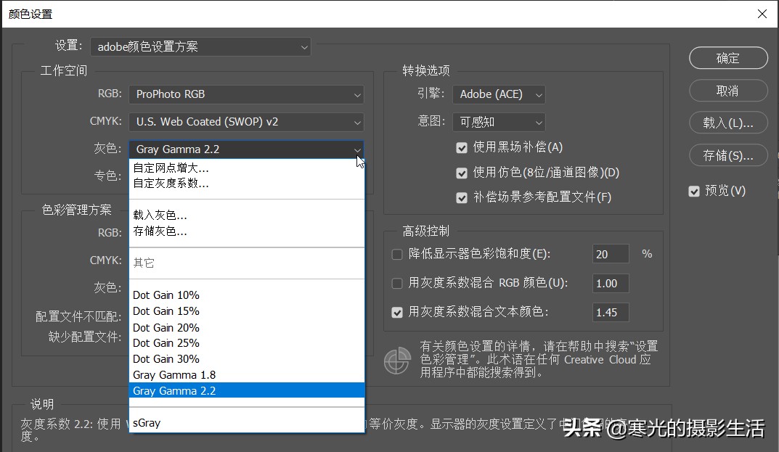Enable 降低显示器色彩饱和度(E) checkbox

pos(397,255)
